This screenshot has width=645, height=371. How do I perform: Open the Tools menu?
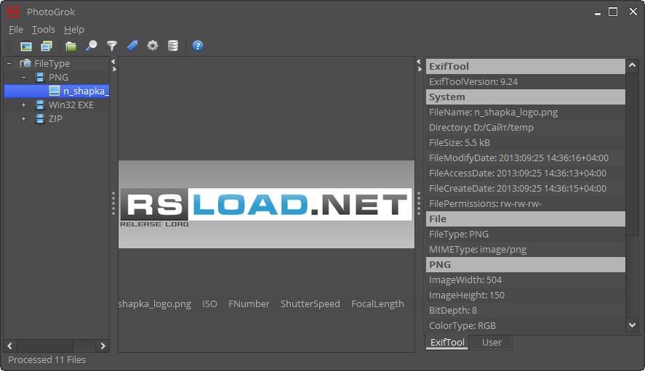point(44,30)
